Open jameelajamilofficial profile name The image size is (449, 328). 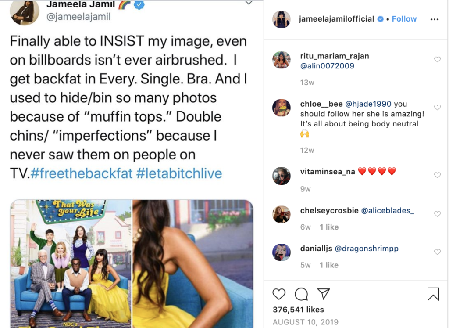(336, 19)
